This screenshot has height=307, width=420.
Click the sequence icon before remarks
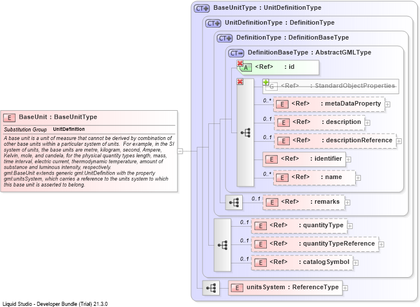coord(234,202)
